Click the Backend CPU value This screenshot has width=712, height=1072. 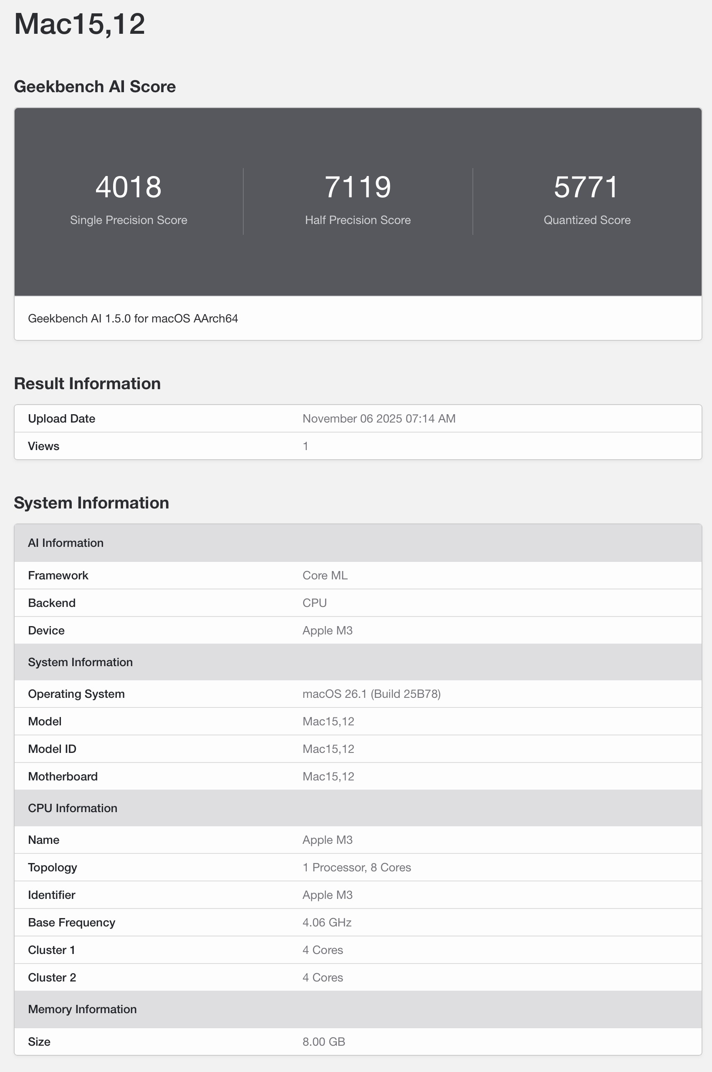pos(315,603)
